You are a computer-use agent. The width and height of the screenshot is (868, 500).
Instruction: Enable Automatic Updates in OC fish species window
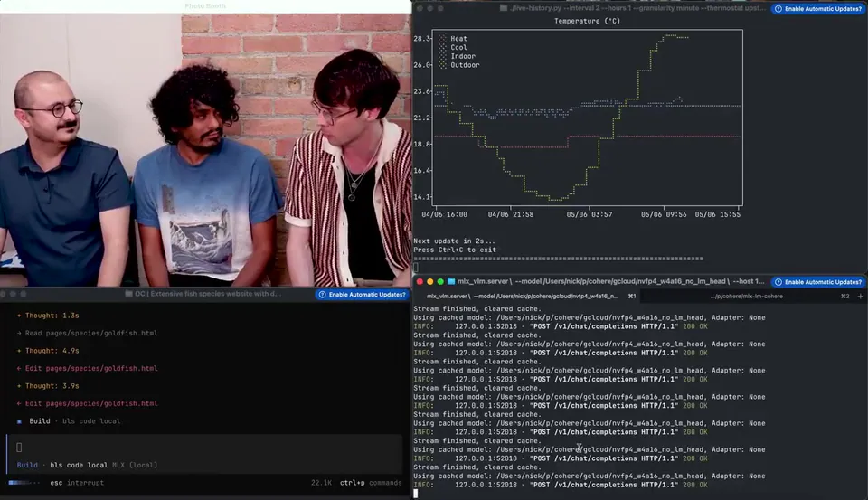tap(362, 295)
